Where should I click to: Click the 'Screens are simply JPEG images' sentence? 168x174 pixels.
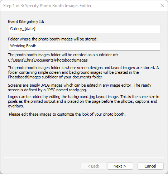80,88
